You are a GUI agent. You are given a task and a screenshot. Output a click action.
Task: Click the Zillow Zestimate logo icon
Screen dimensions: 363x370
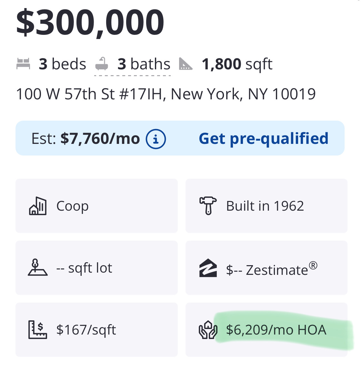(x=208, y=268)
